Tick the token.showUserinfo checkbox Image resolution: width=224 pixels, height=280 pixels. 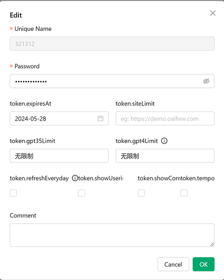pyautogui.click(x=81, y=193)
